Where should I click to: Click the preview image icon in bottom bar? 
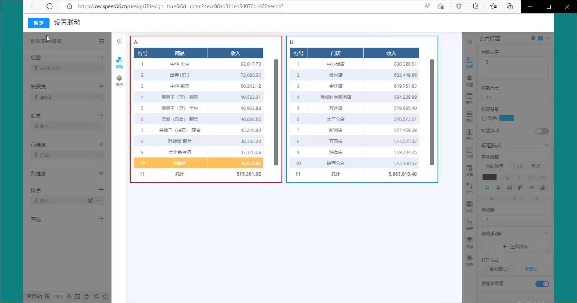(x=77, y=296)
